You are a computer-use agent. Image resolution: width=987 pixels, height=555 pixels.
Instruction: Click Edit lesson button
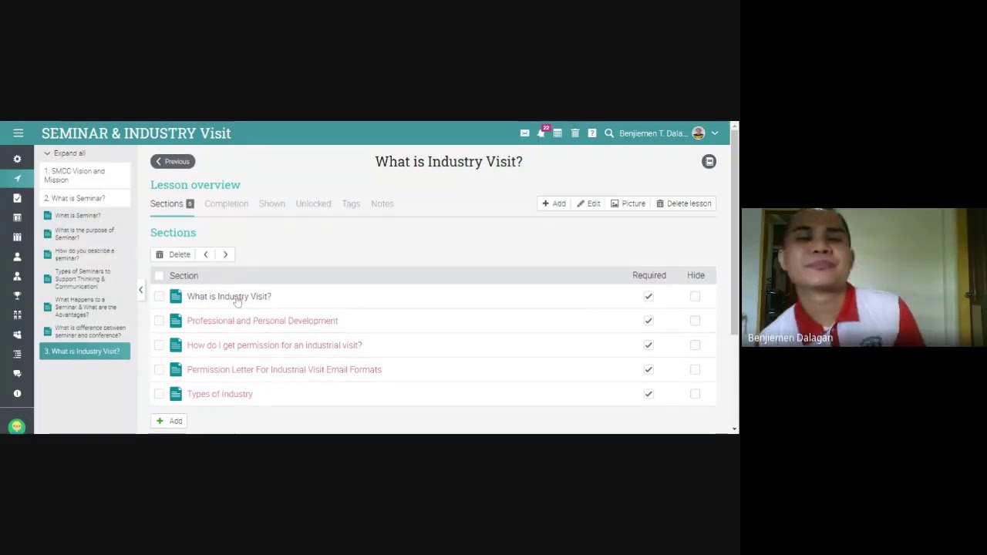tap(588, 203)
